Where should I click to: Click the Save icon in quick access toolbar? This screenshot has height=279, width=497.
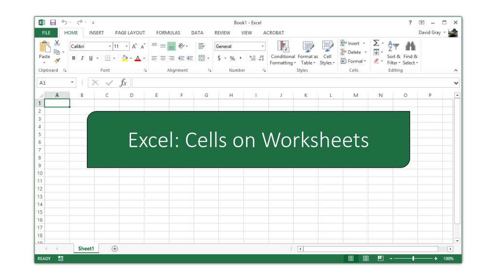53,22
